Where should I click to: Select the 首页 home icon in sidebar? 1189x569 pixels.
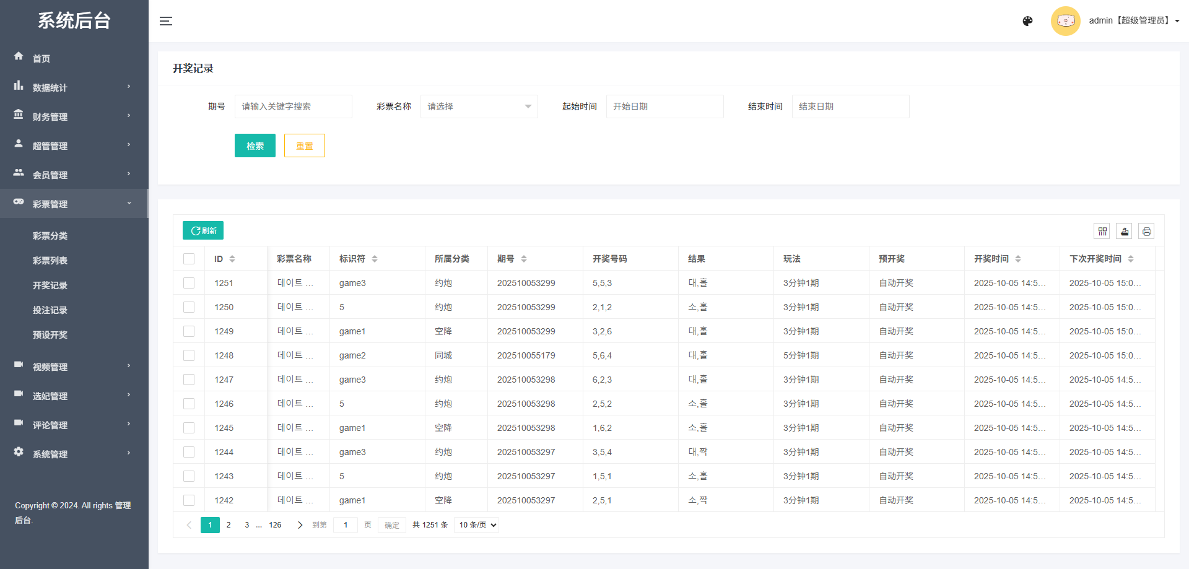19,56
